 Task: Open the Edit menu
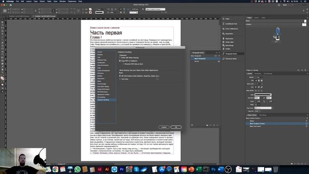(23, 1)
